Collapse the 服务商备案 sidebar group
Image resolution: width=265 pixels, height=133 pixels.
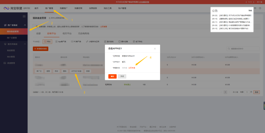point(25,44)
